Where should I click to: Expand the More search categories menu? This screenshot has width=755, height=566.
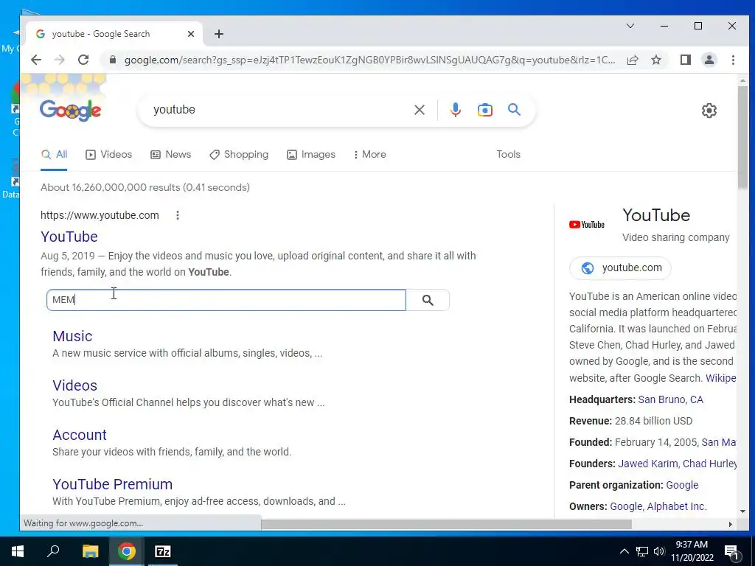point(370,155)
